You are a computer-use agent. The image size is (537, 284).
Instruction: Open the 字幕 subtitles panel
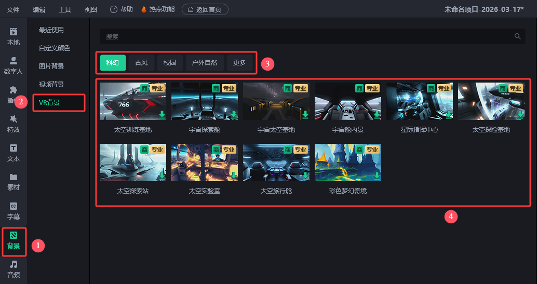coord(14,210)
